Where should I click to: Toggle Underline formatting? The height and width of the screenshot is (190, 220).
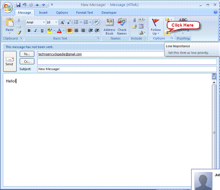42,30
